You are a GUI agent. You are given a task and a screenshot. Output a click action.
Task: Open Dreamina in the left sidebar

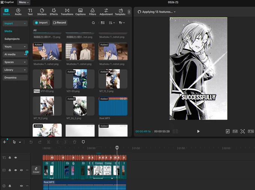[15, 78]
